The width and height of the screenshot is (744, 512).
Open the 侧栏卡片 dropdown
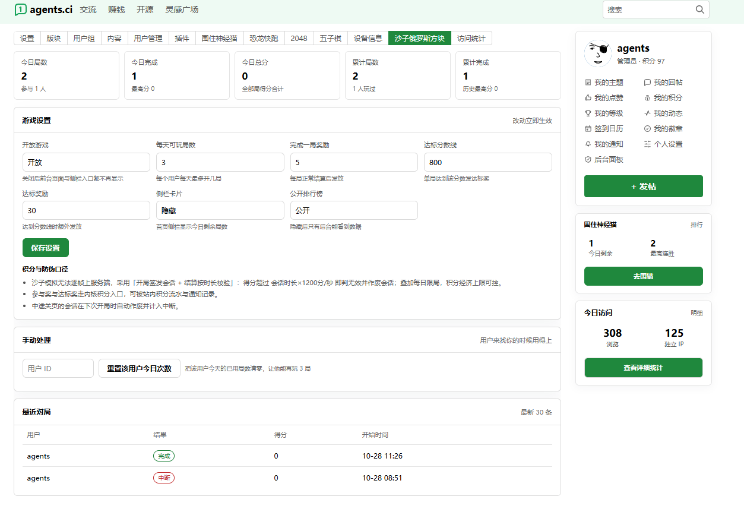[x=220, y=210]
